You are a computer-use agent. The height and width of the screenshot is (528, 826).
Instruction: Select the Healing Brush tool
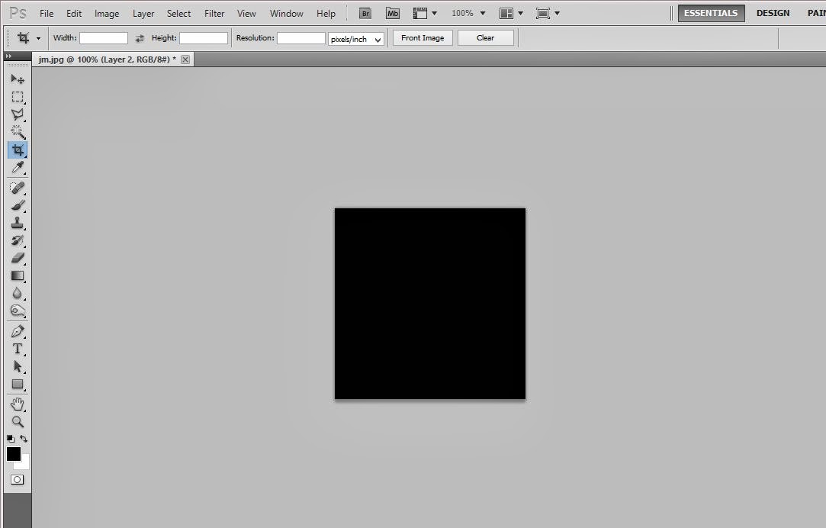point(18,188)
